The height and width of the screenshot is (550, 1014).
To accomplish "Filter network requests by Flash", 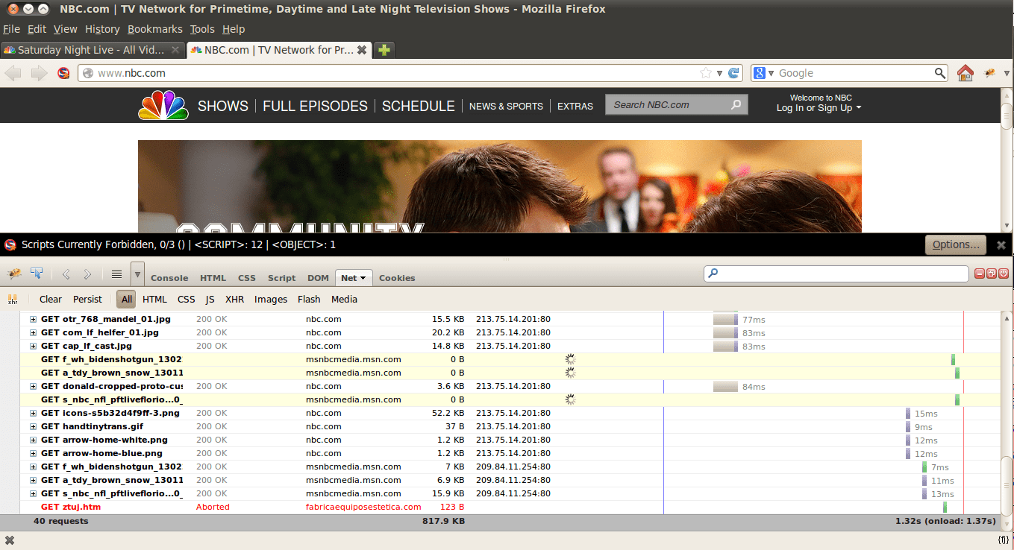I will point(309,300).
